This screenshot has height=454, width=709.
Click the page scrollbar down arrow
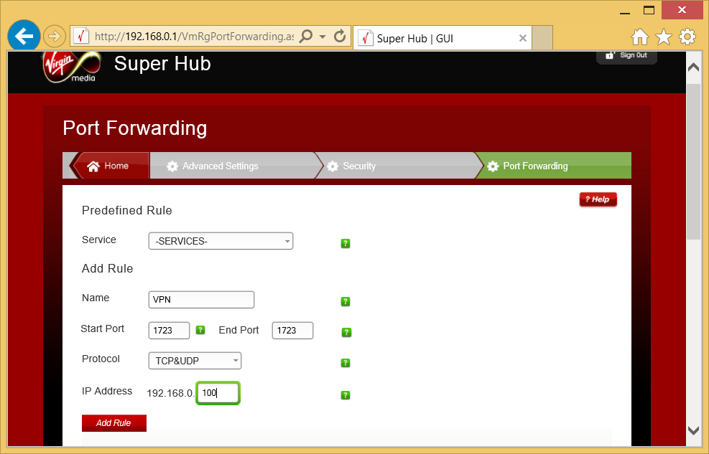694,430
